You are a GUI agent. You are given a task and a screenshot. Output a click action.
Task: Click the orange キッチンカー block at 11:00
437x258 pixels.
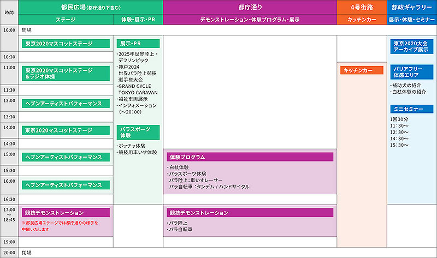coord(362,70)
